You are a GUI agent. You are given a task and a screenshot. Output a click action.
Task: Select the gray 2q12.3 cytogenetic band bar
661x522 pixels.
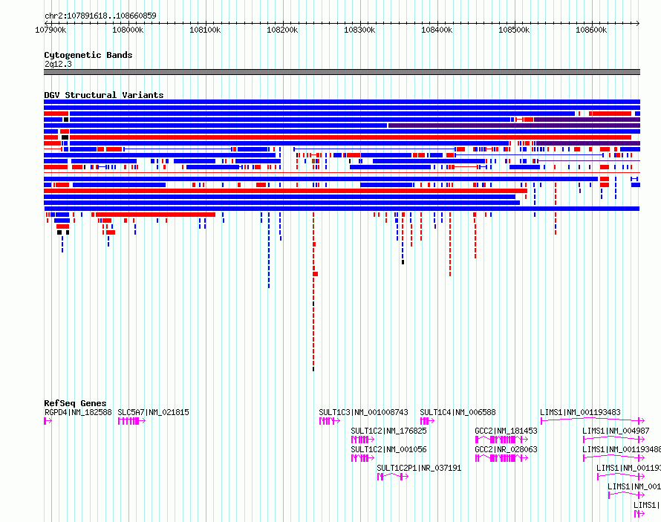(342, 72)
